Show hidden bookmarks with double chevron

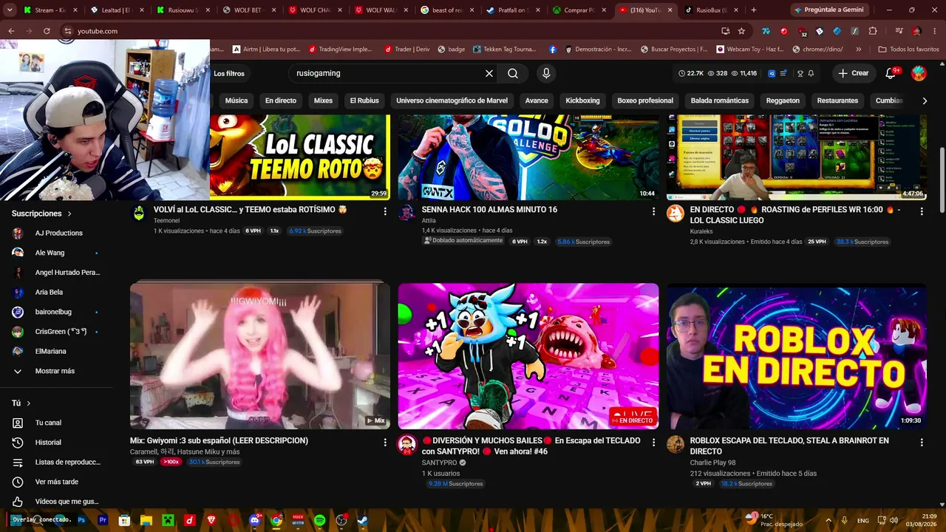858,50
